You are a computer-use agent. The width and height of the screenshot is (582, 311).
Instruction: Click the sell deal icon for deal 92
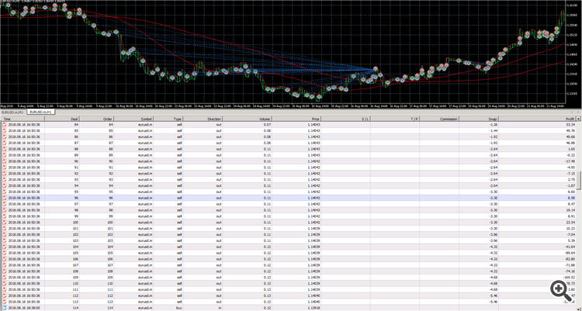(5, 174)
